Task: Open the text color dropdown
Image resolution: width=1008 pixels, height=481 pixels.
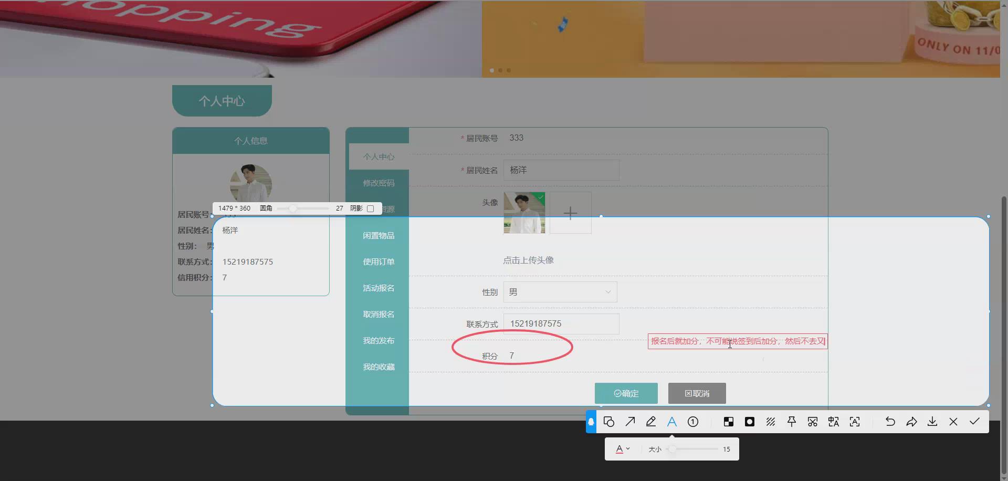Action: [x=623, y=449]
